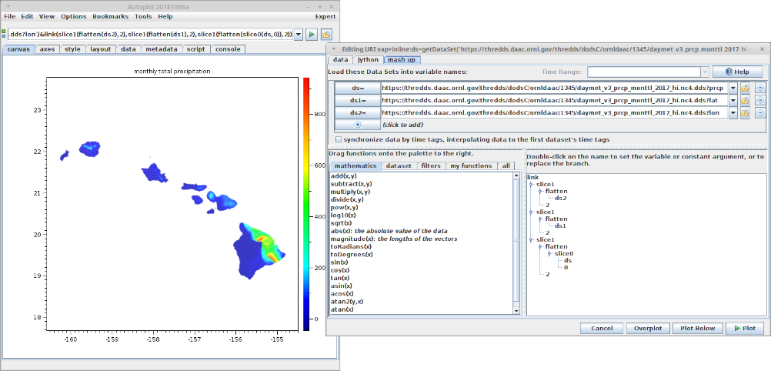Select the data tab in the Editing URI dialog
Viewport: 771px width, 371px height.
point(340,59)
